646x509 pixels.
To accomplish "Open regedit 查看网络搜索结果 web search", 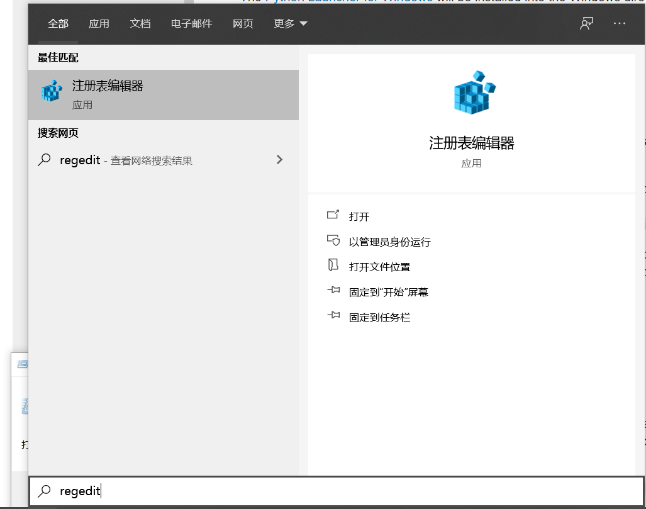I will pyautogui.click(x=164, y=160).
